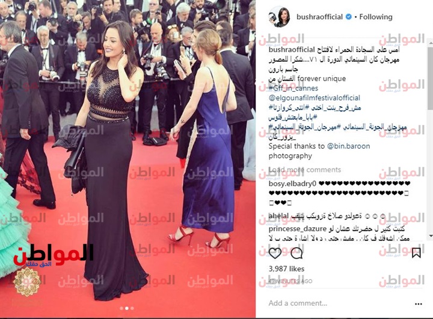Image resolution: width=433 pixels, height=319 pixels.
Task: Select the third carousel dot indicator
Action: coord(132,308)
